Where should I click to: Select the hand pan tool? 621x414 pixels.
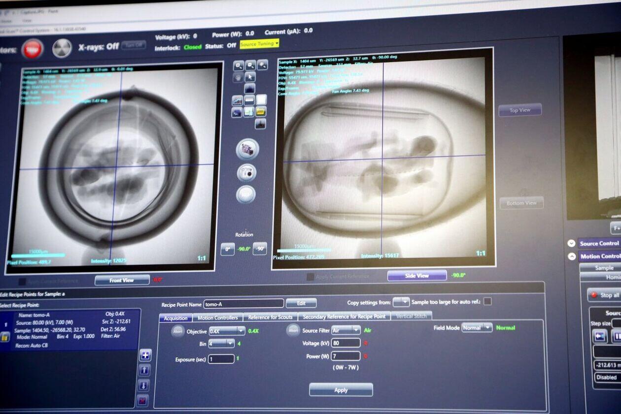(x=239, y=77)
